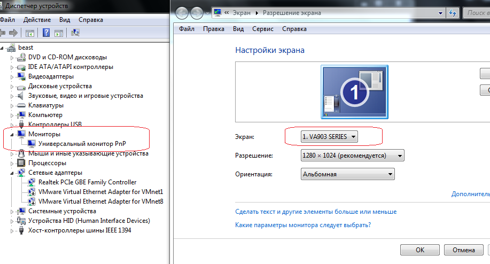The image size is (490, 264).
Task: Open the Действие menu in Device Manager
Action: click(37, 20)
